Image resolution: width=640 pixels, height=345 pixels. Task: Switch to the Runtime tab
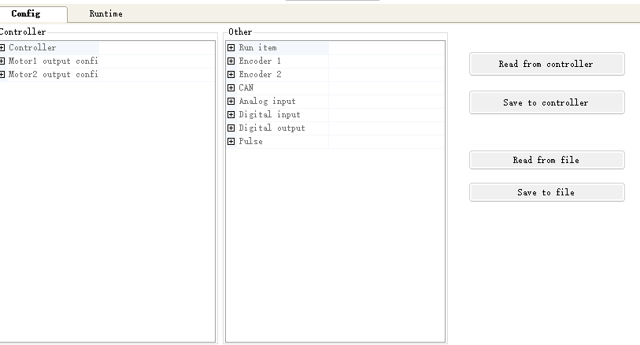105,14
